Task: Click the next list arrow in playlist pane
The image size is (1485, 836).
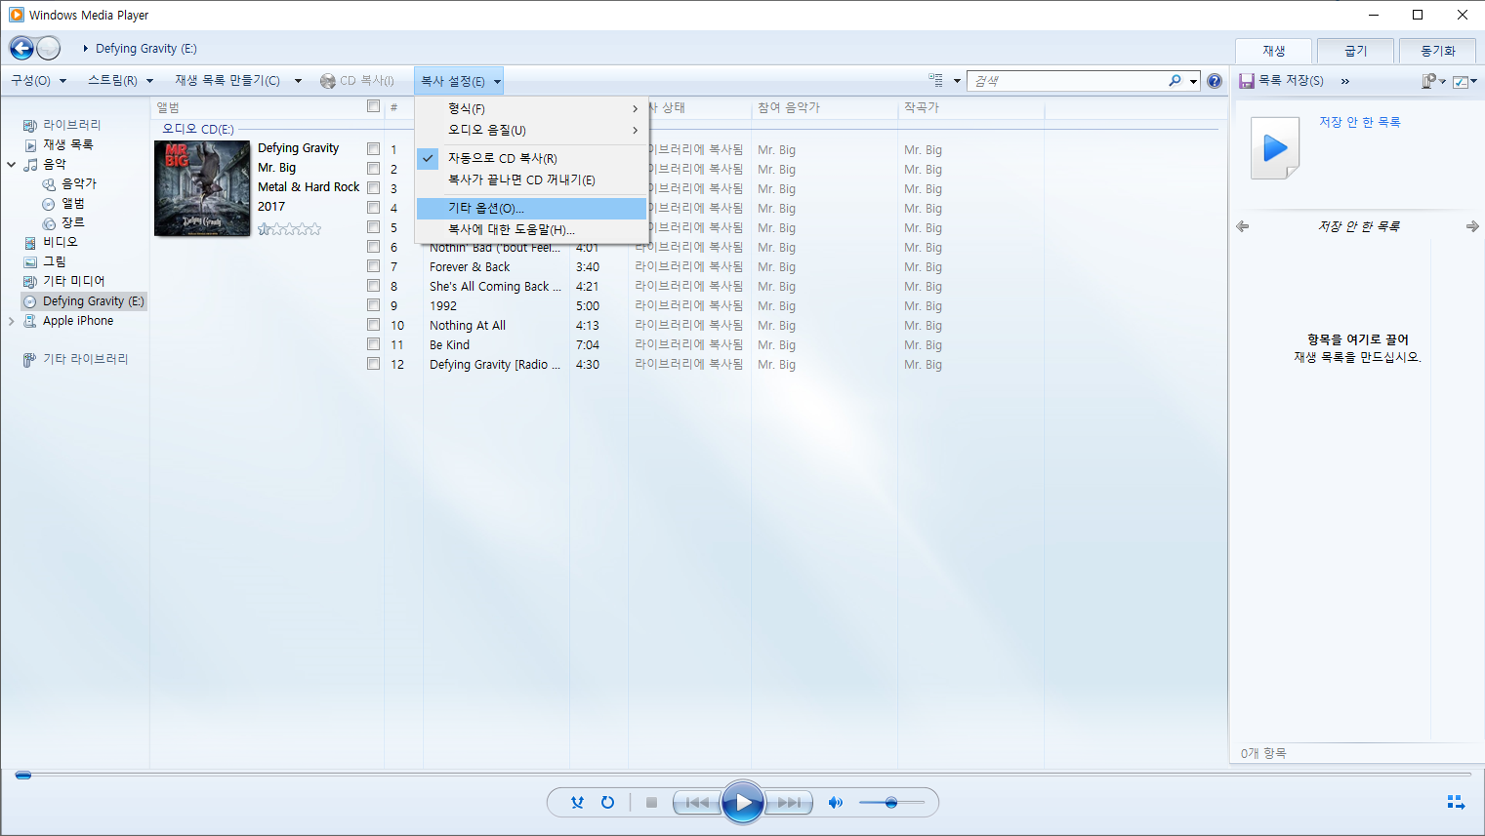Action: point(1472,226)
